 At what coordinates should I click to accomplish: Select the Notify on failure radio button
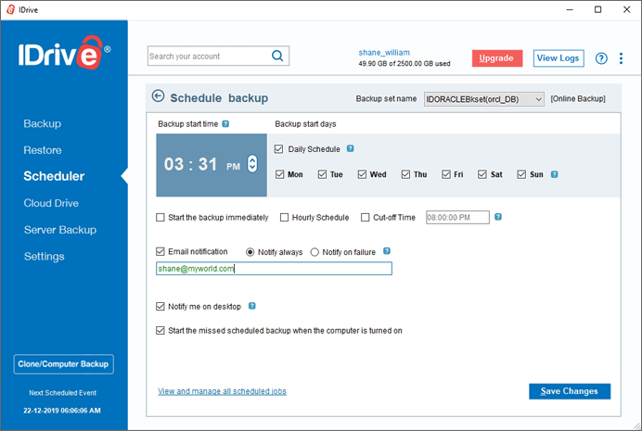click(315, 252)
